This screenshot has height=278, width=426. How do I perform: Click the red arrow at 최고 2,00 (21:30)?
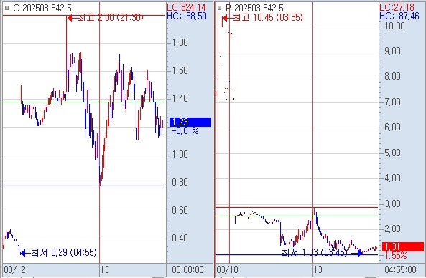pos(70,18)
